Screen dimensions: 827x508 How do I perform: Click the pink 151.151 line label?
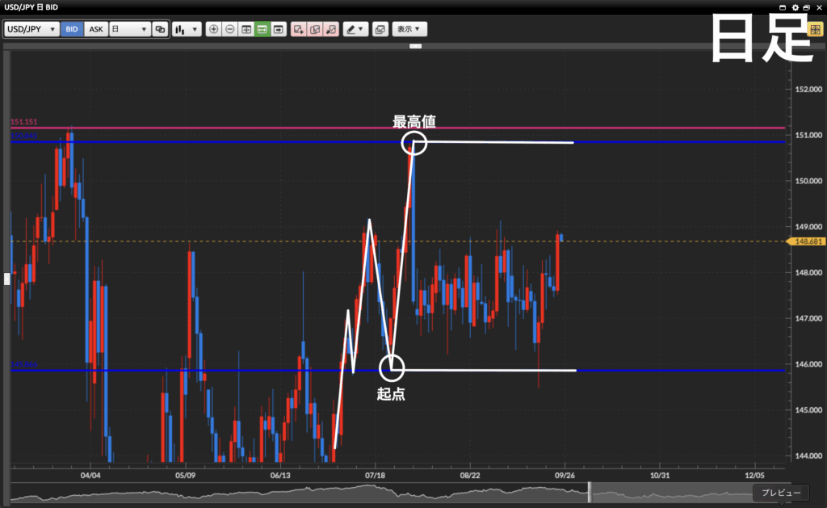(24, 122)
